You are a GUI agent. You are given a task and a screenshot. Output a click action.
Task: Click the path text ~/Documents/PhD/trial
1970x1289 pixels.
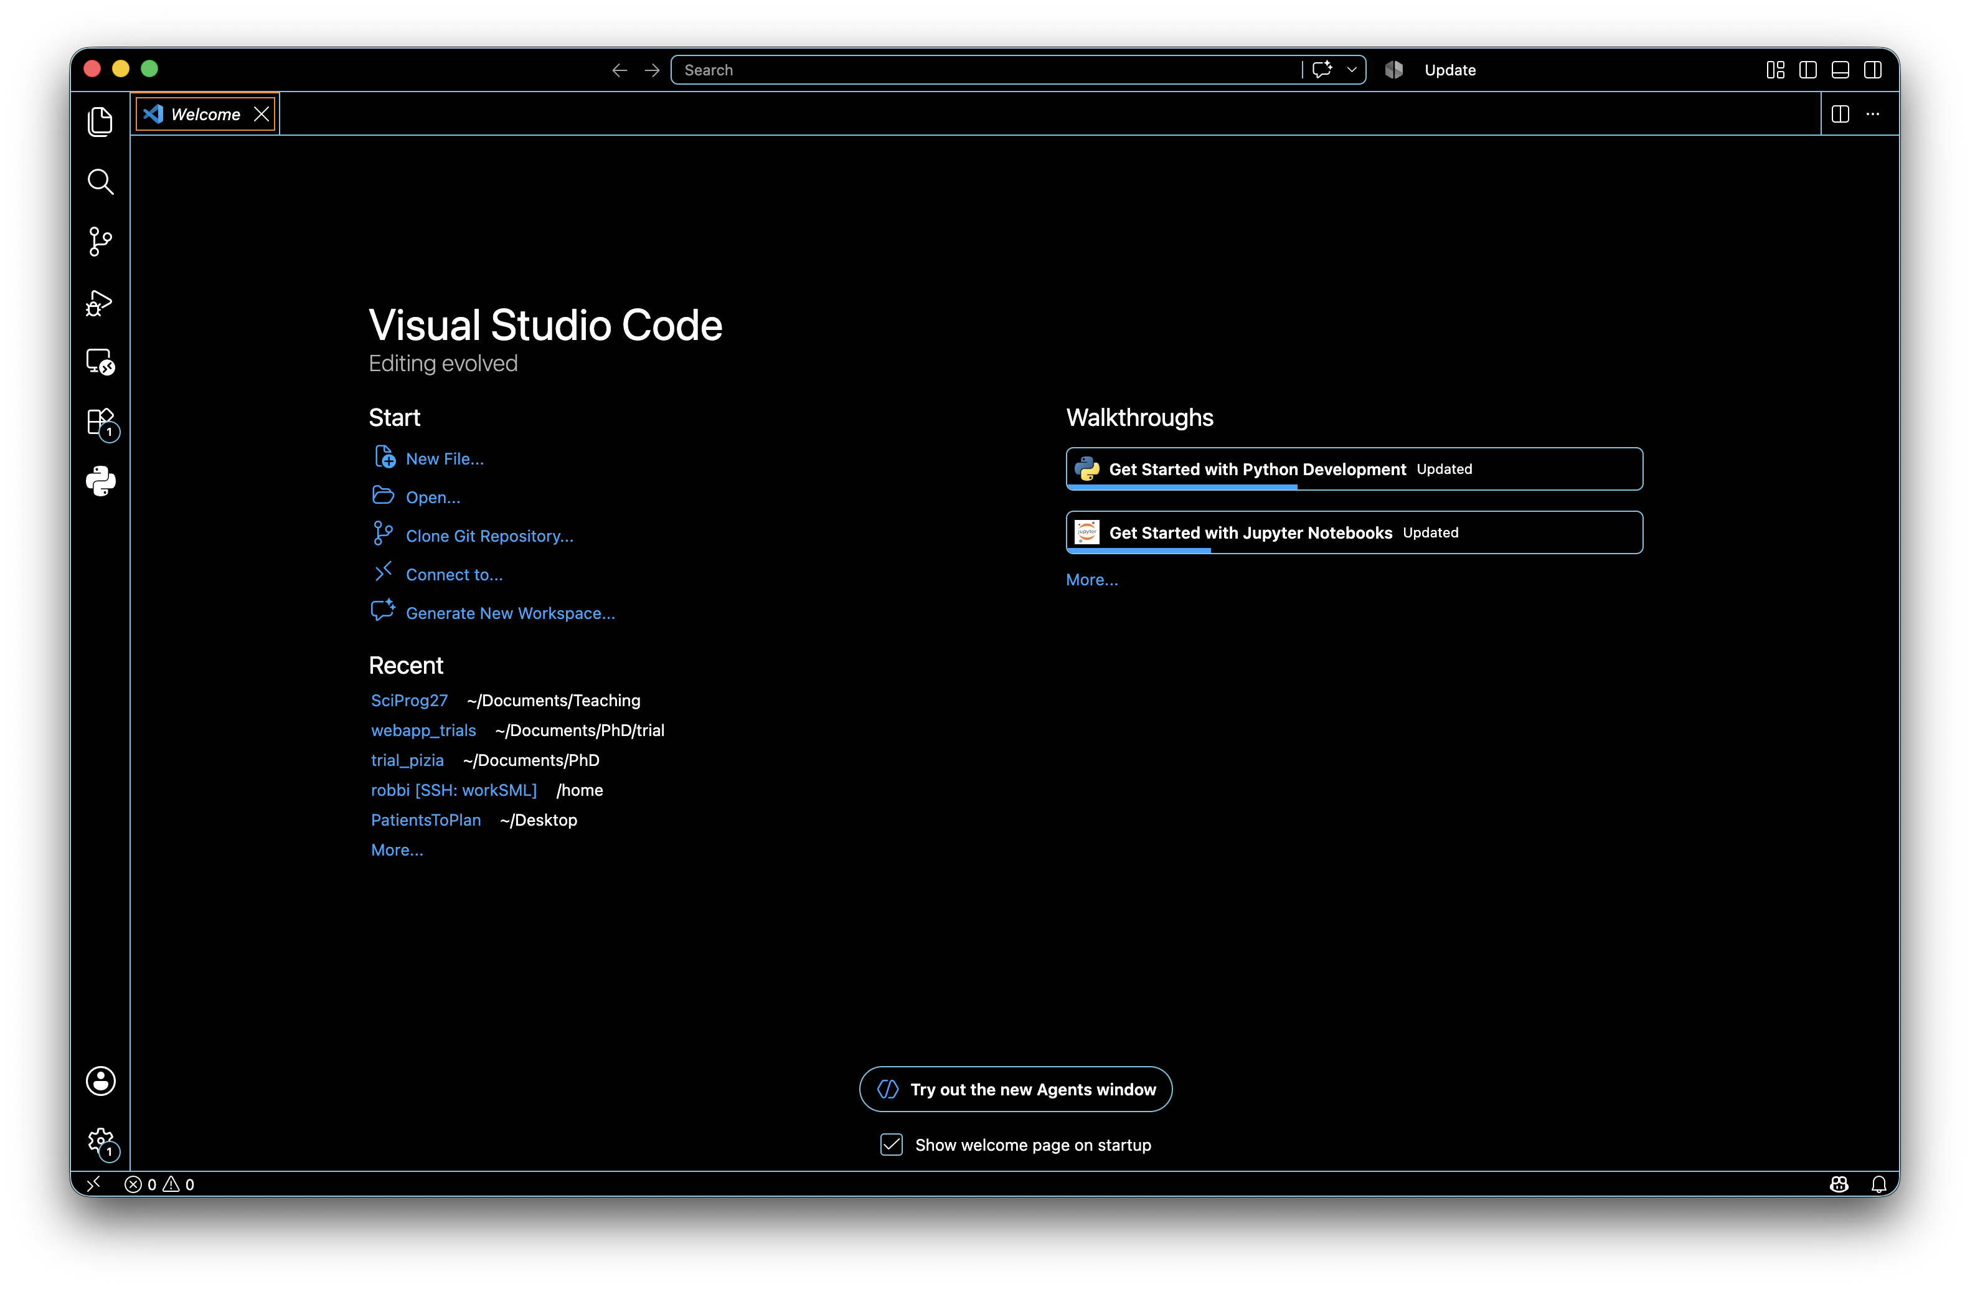[x=580, y=730]
